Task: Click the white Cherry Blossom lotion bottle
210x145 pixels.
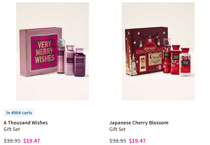Action: click(x=185, y=62)
